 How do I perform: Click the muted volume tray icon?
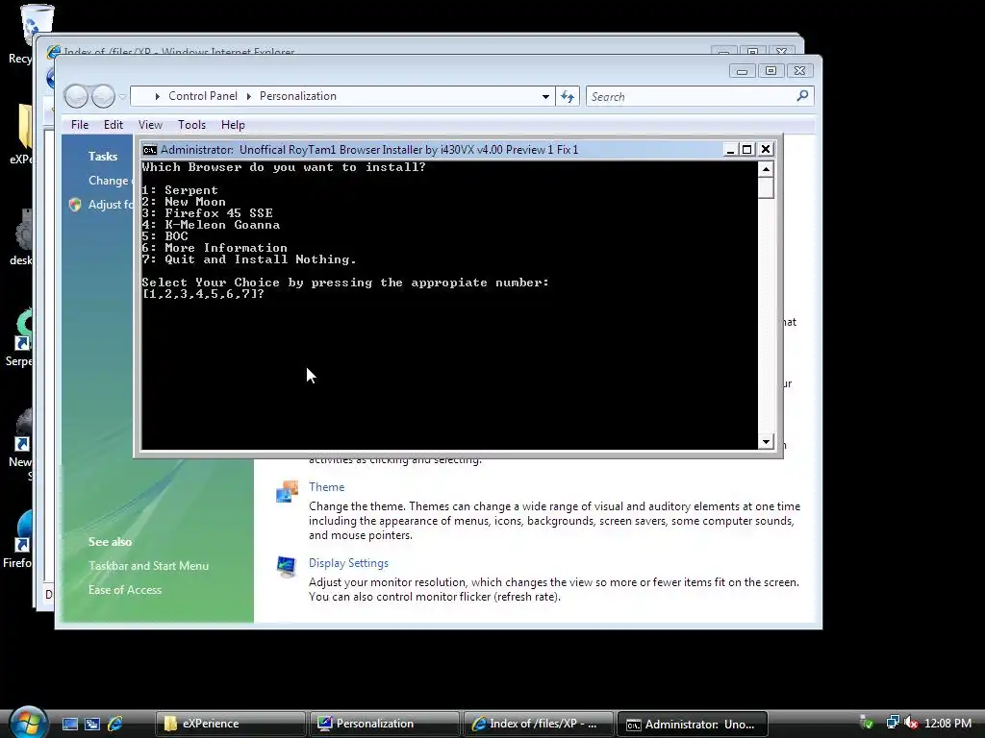pyautogui.click(x=911, y=723)
